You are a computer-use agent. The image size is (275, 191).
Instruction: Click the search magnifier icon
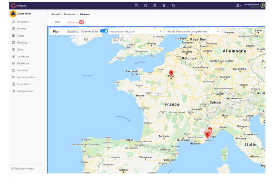(173, 6)
